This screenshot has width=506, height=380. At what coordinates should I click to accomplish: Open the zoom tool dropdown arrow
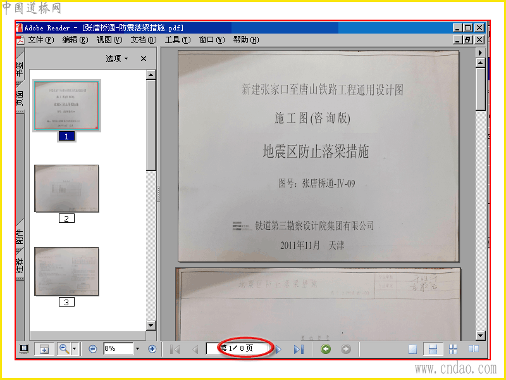pyautogui.click(x=74, y=349)
